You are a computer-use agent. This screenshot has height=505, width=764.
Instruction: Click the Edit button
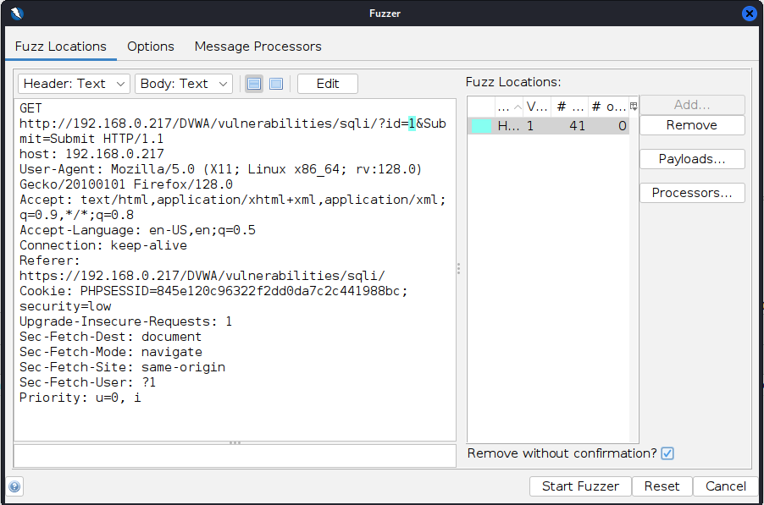(328, 84)
